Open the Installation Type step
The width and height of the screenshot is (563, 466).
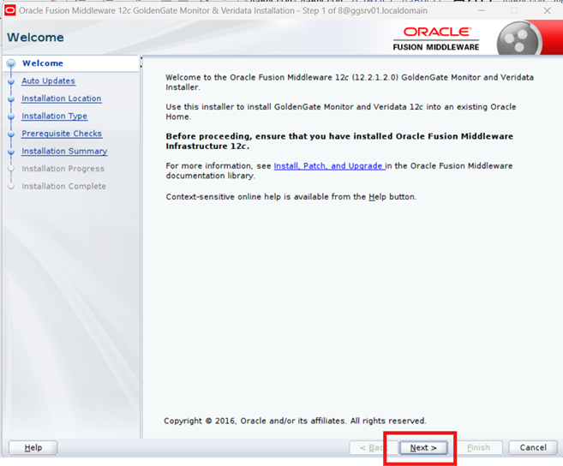[54, 116]
